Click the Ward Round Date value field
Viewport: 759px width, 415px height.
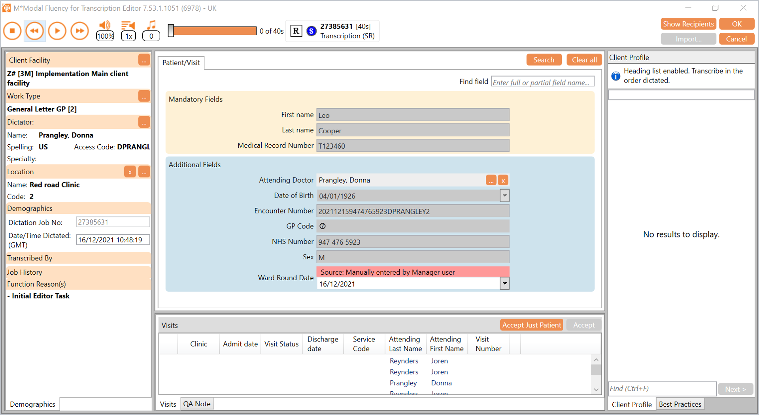[408, 284]
